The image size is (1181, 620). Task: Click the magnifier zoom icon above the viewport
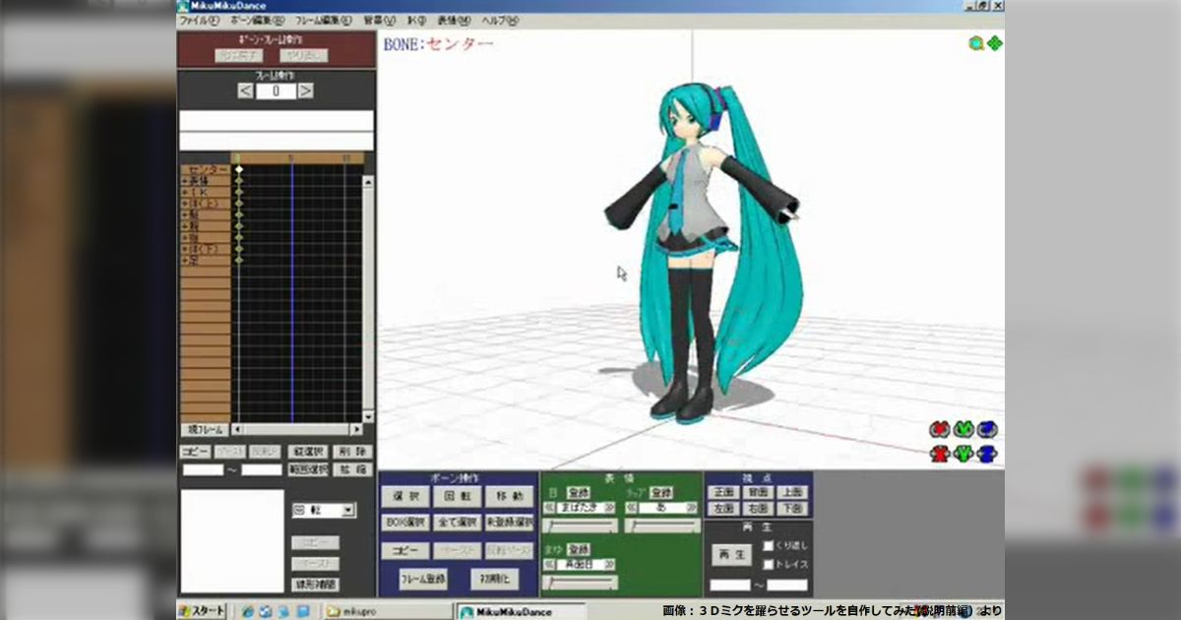click(976, 40)
